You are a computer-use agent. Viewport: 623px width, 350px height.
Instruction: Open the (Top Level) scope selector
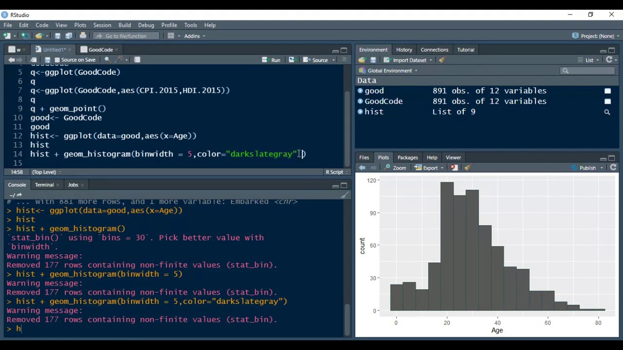[47, 172]
